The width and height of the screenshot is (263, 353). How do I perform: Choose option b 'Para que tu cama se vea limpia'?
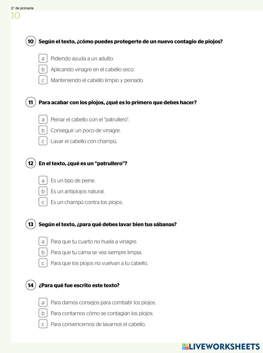[x=43, y=252]
